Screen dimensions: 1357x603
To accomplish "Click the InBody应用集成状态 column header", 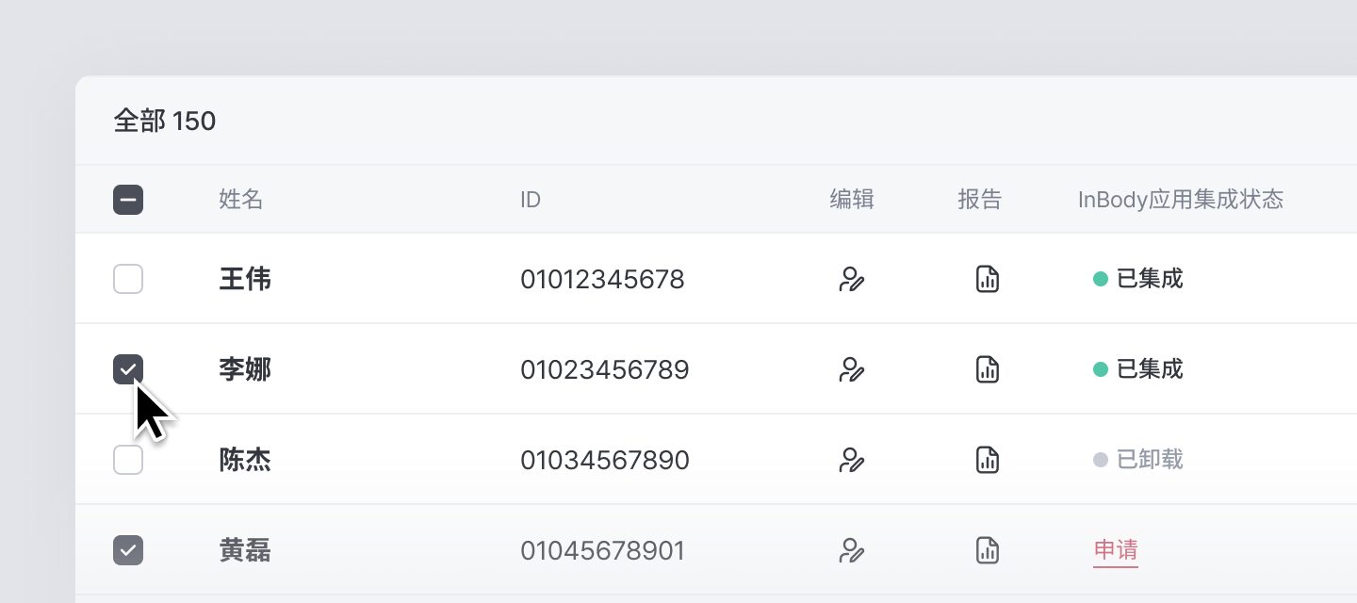I will click(1181, 200).
